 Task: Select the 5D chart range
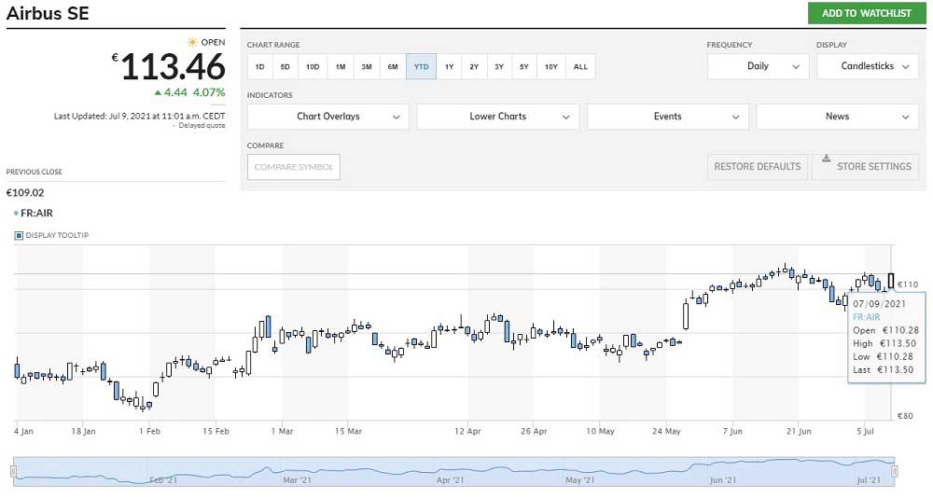coord(285,66)
